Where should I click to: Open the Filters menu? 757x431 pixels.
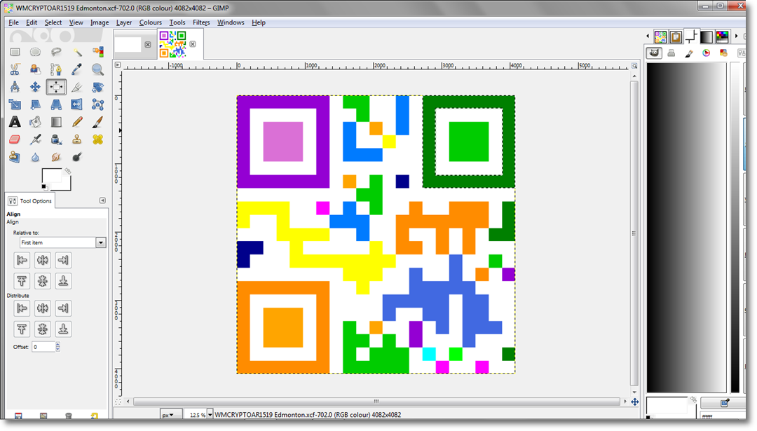201,22
